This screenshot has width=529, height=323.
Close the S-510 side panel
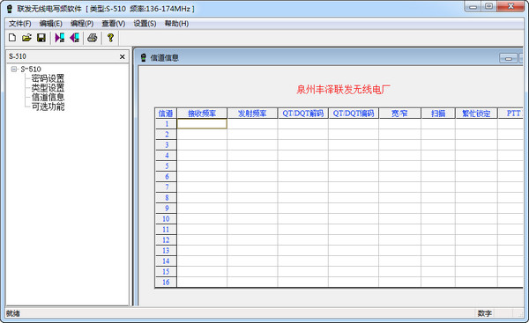(123, 57)
